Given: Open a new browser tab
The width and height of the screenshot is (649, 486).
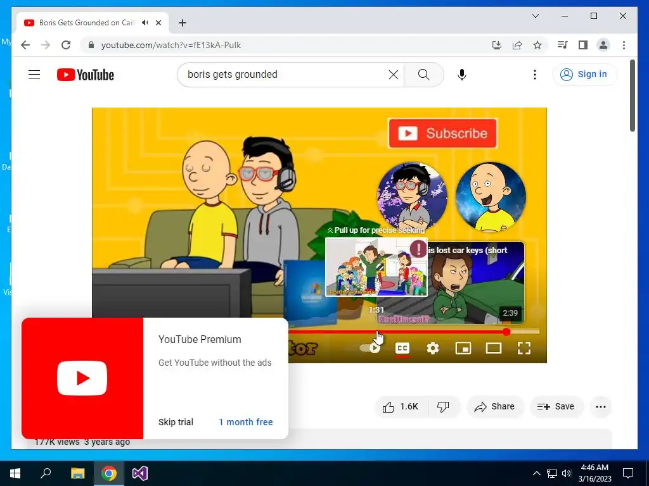Looking at the screenshot, I should click(183, 23).
